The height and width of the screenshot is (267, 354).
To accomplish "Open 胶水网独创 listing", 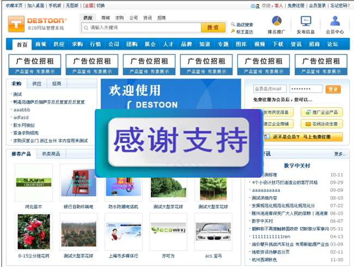I will tap(24, 125).
